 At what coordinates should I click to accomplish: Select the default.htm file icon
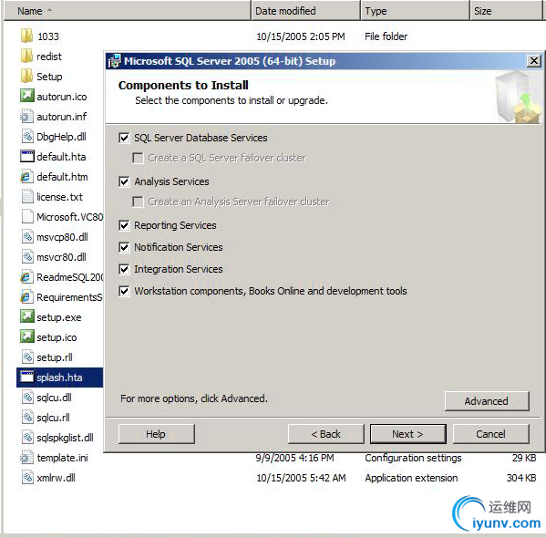coord(27,177)
